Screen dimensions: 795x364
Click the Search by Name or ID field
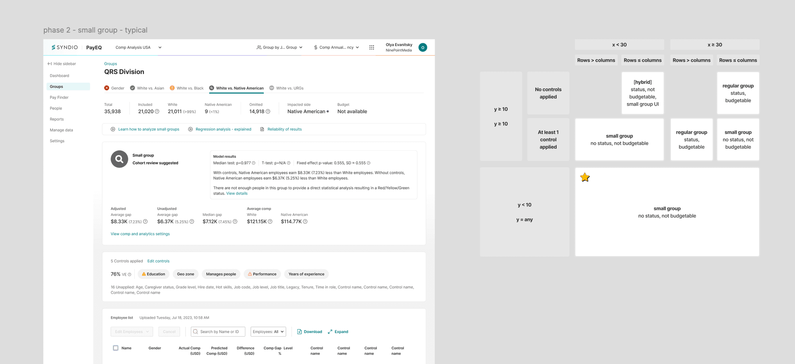[x=218, y=332]
